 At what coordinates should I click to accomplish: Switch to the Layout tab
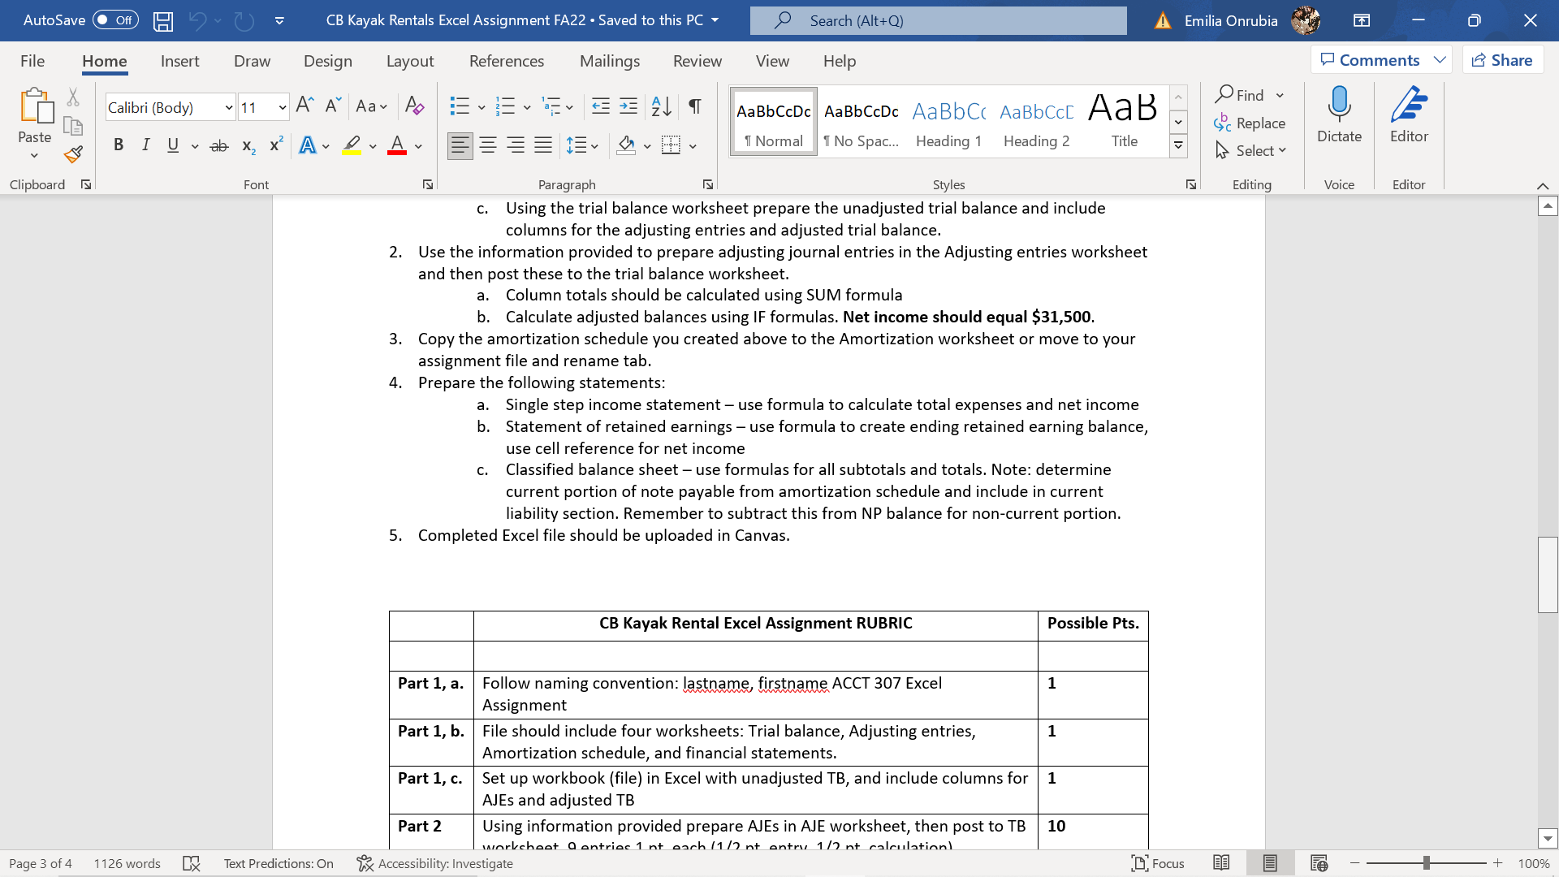[x=410, y=61]
